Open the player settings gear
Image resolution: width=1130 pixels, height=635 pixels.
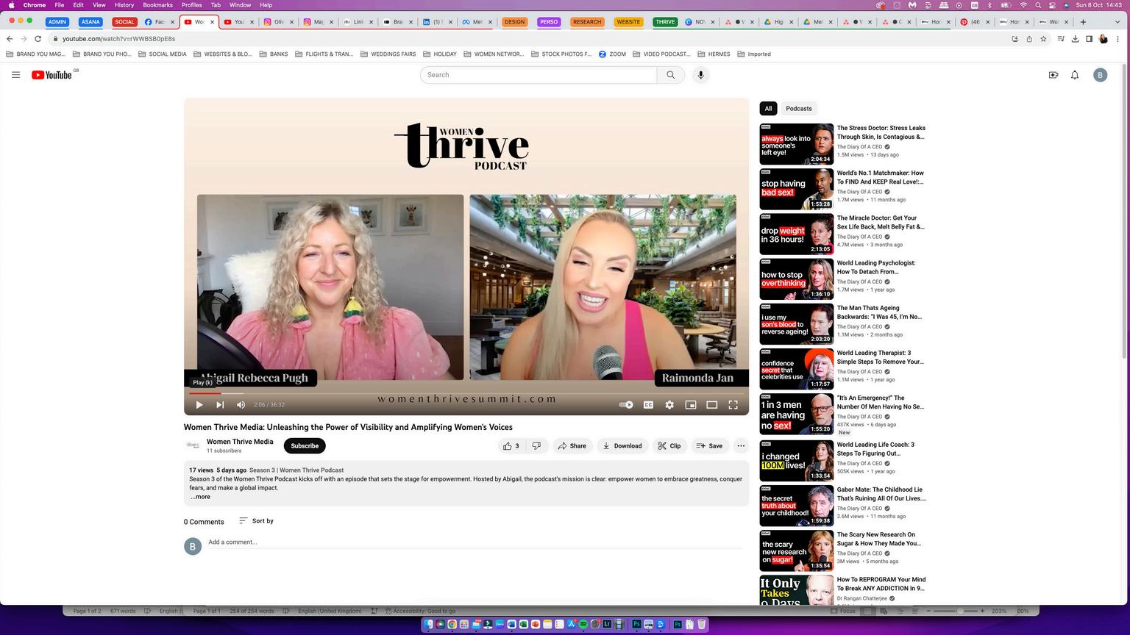[x=669, y=404]
